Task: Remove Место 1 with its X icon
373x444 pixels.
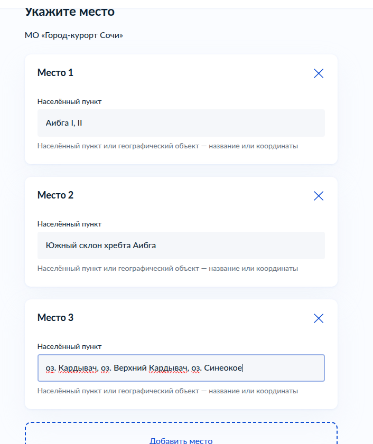Action: click(319, 73)
